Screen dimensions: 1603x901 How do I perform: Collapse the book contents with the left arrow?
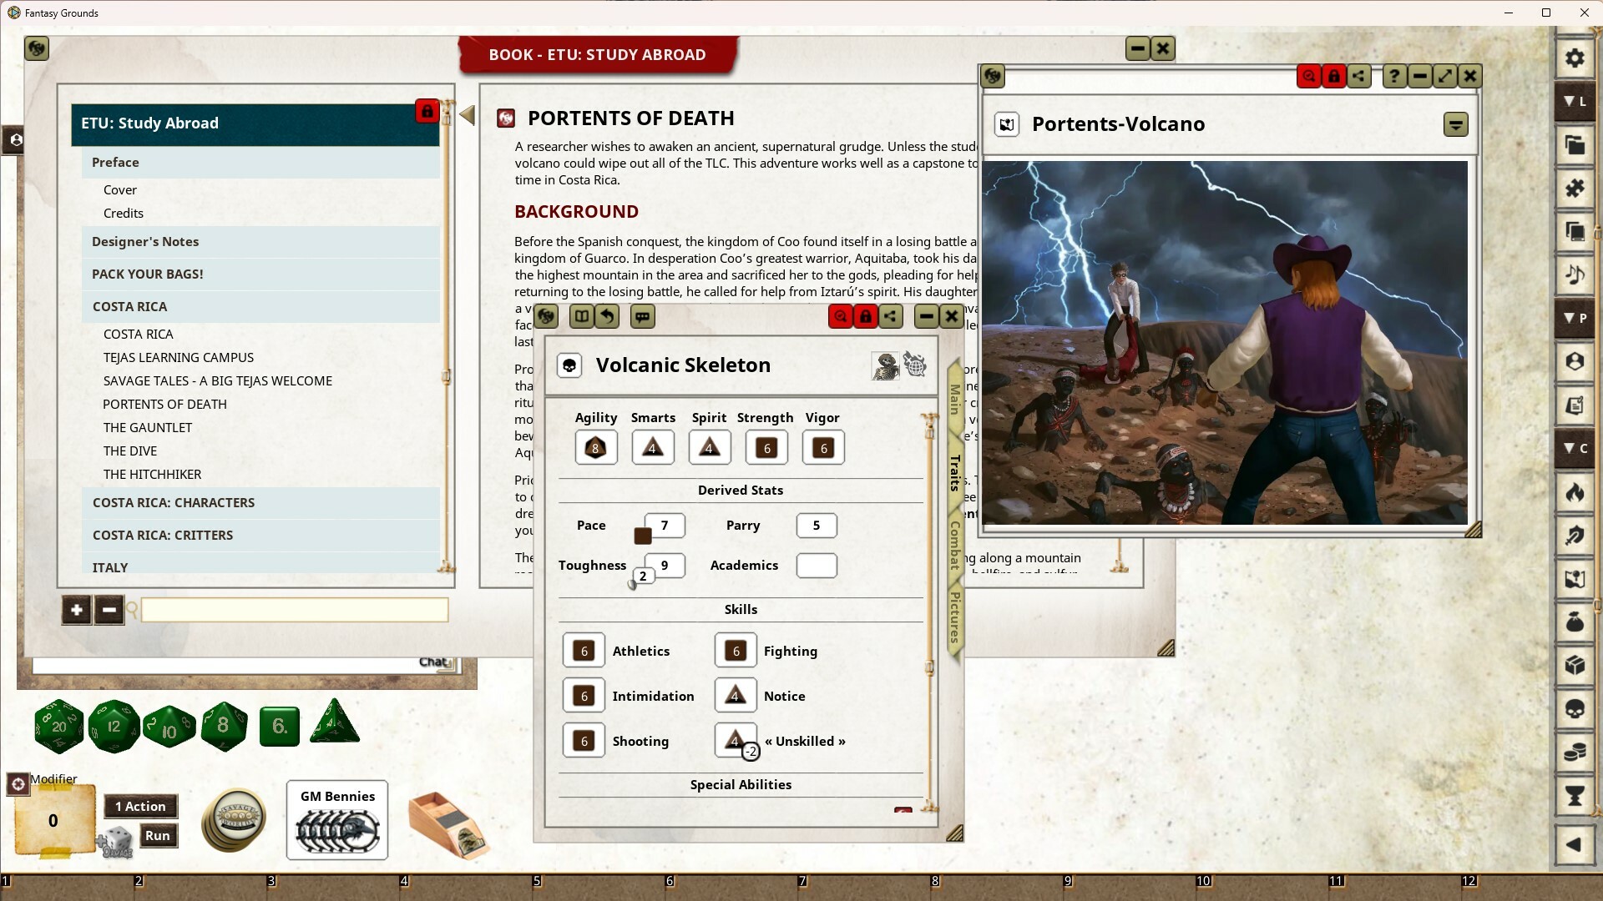coord(467,116)
